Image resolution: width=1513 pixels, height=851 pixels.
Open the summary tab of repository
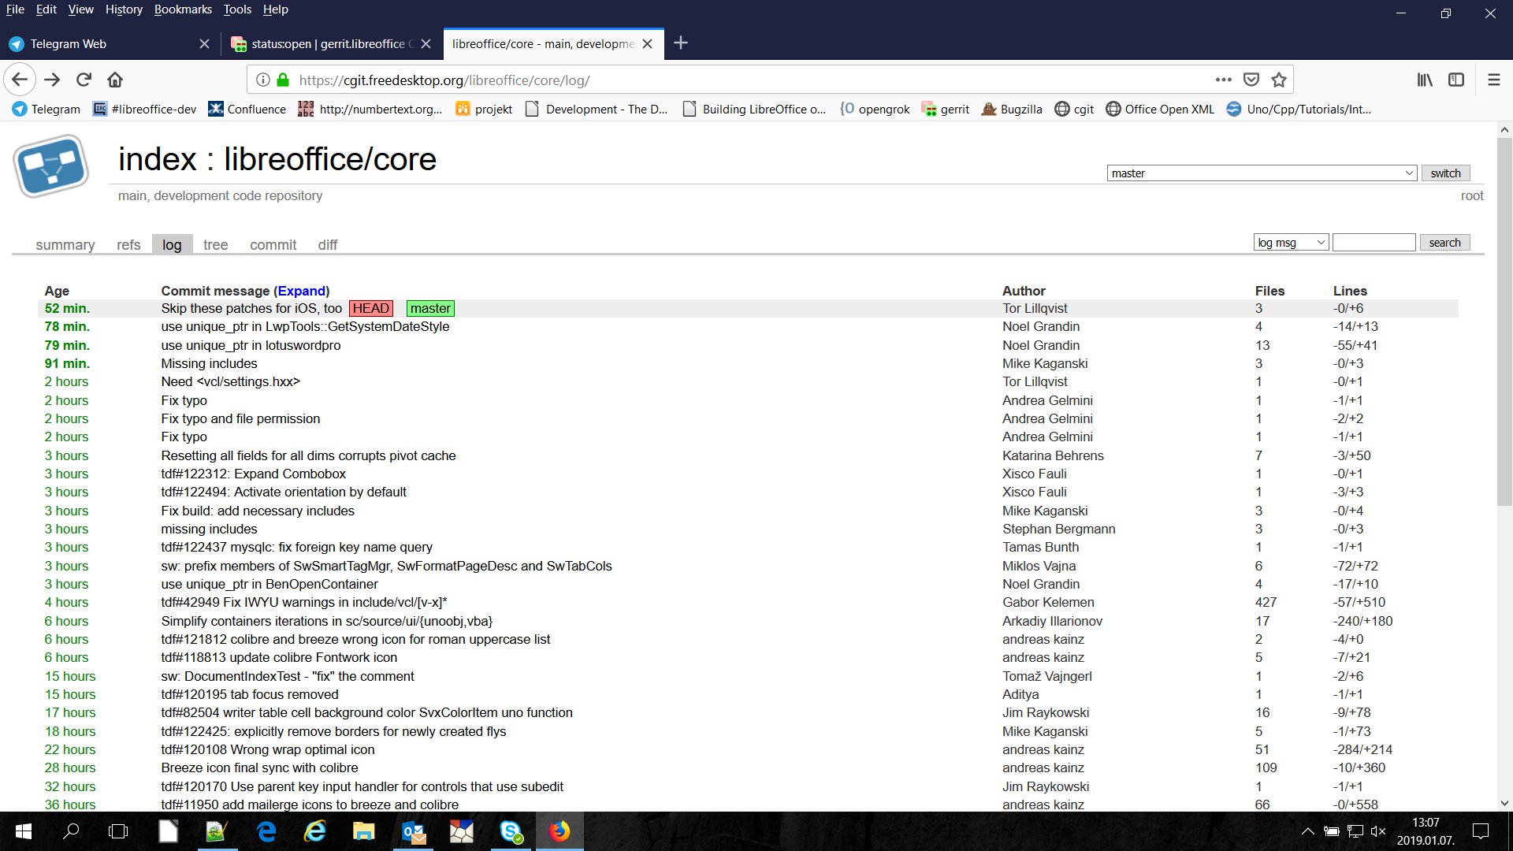tap(65, 245)
